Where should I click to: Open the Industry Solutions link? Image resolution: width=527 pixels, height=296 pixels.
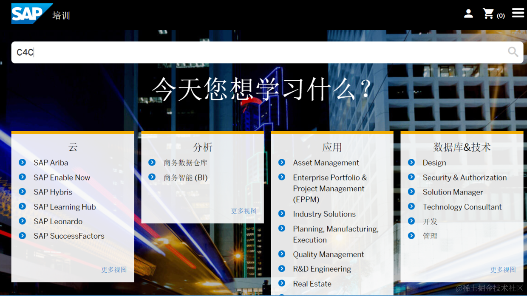tap(324, 214)
